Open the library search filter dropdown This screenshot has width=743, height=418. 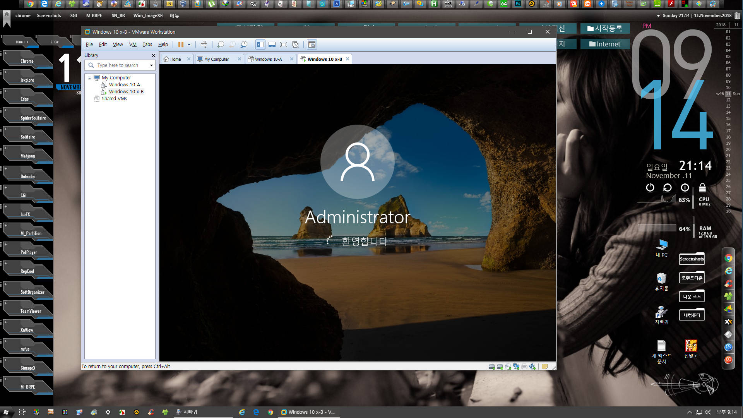tap(151, 65)
